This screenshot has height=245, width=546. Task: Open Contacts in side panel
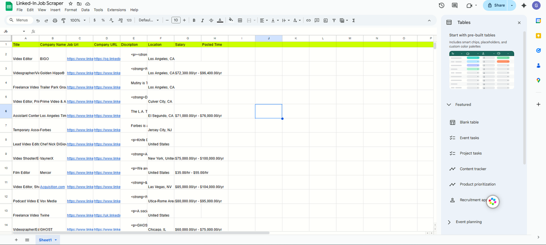(x=538, y=66)
